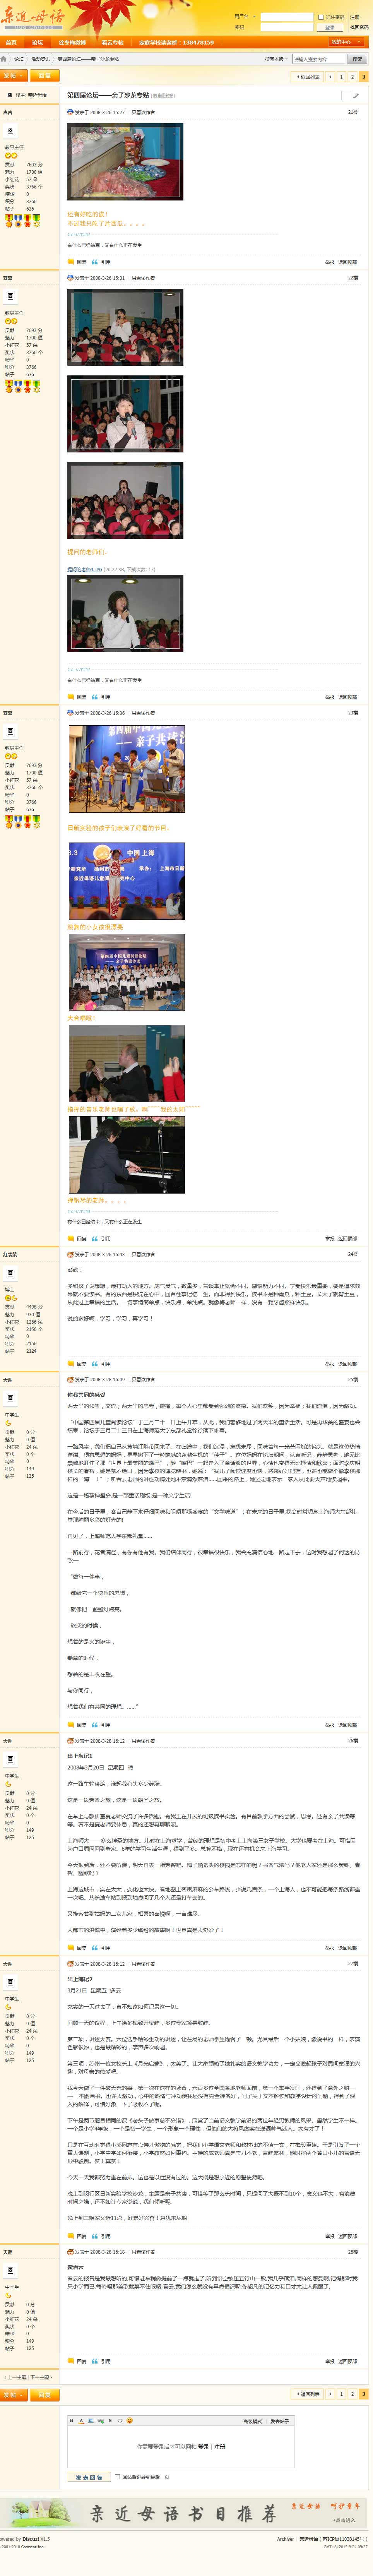This screenshot has height=2576, width=373.
Task: Click quote icon on floor 23 post
Action: (x=95, y=1238)
